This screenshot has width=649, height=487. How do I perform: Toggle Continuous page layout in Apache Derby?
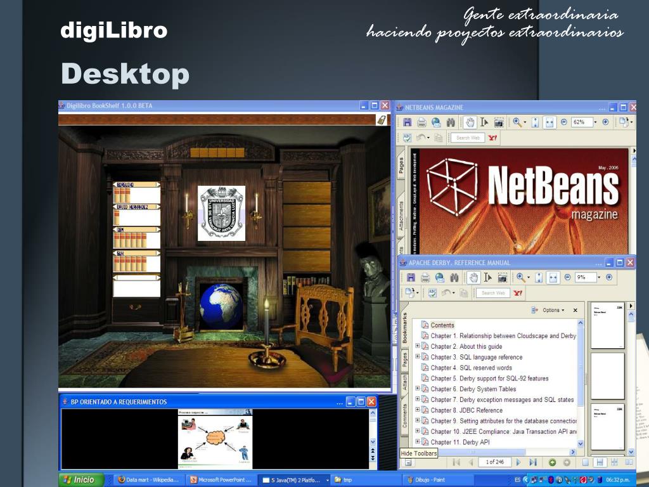point(600,462)
